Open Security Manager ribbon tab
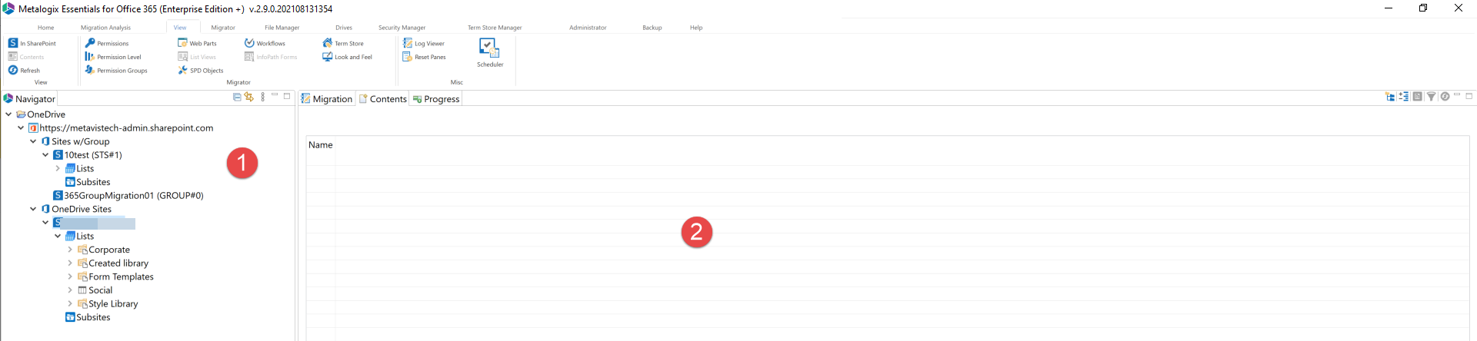 pyautogui.click(x=402, y=28)
